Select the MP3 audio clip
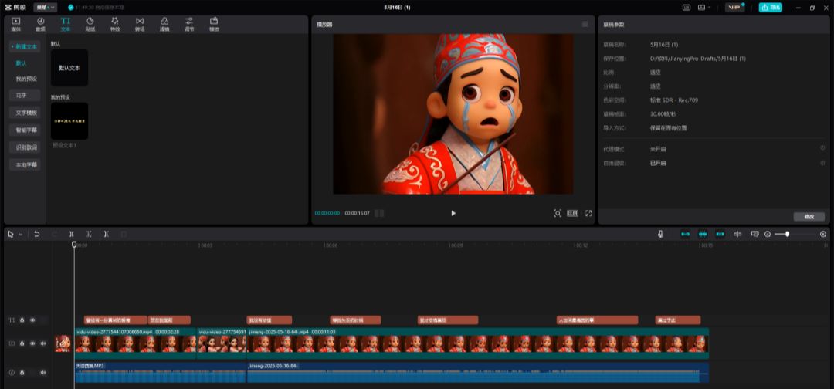834x389 pixels. coord(160,373)
